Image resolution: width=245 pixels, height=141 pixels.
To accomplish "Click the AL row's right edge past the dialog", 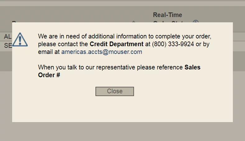I will pyautogui.click(x=239, y=36).
